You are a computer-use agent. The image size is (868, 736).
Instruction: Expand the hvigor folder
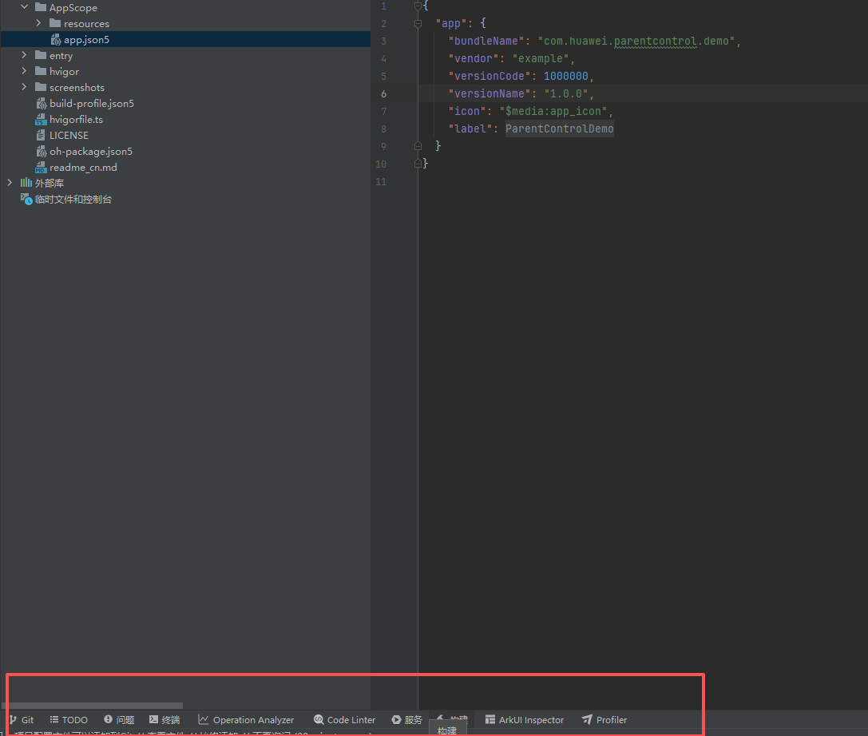point(24,71)
